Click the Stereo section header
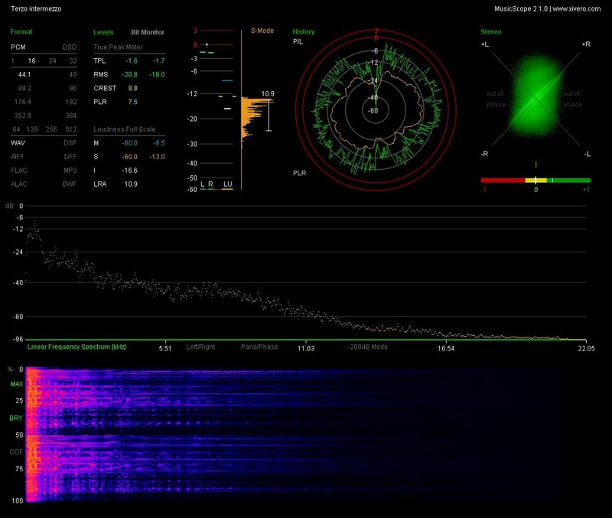This screenshot has height=518, width=612. (x=491, y=32)
